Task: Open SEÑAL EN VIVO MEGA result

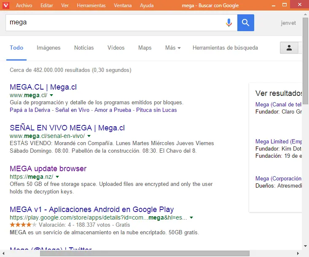Action: pos(67,128)
